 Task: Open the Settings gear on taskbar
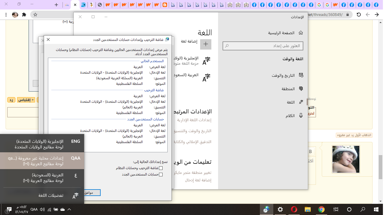pyautogui.click(x=280, y=209)
